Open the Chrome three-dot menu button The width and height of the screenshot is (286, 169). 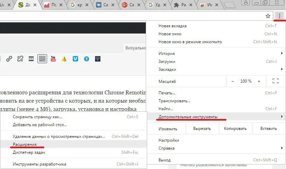click(x=279, y=16)
